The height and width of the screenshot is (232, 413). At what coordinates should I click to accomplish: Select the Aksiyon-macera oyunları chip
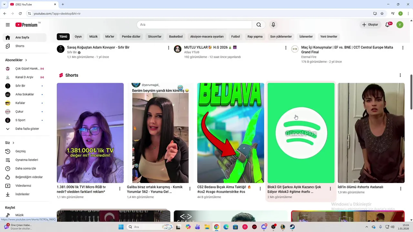point(207,37)
